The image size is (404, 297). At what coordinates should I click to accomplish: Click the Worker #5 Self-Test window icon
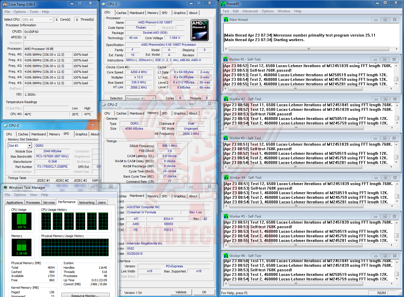pyautogui.click(x=226, y=216)
